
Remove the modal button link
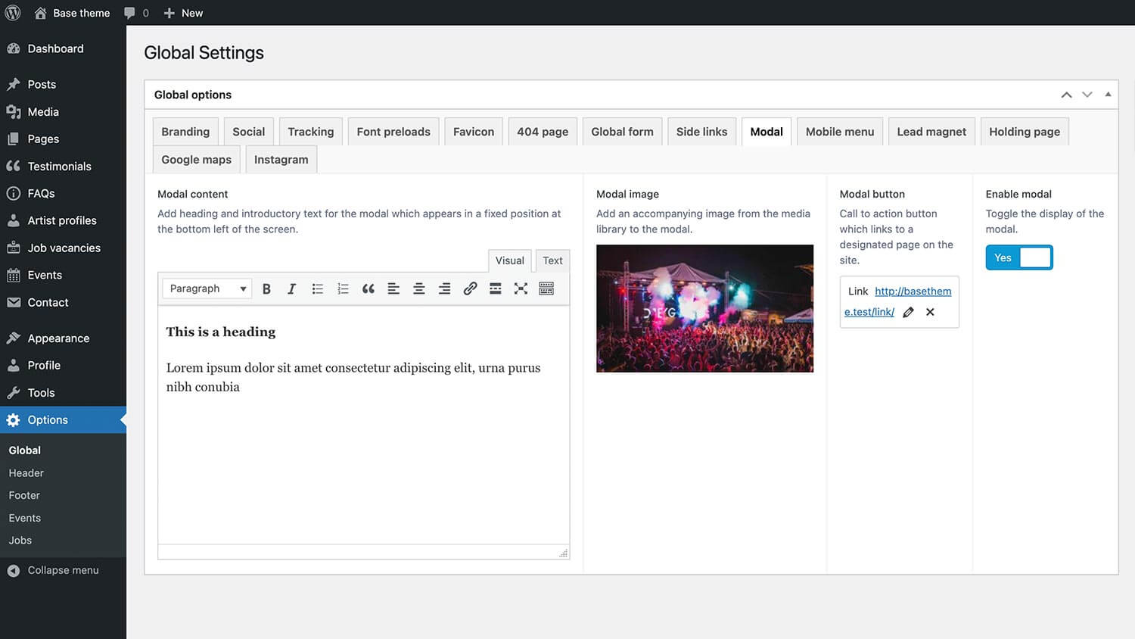[x=930, y=312]
